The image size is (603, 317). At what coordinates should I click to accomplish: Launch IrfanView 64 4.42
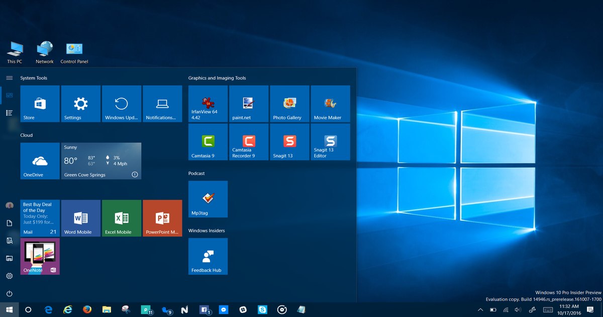click(x=208, y=104)
